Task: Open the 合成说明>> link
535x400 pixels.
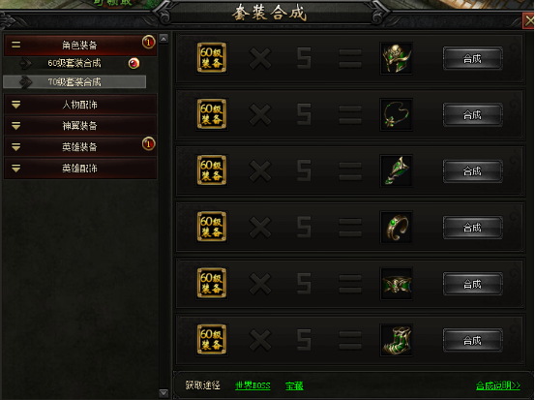Action: coord(498,385)
